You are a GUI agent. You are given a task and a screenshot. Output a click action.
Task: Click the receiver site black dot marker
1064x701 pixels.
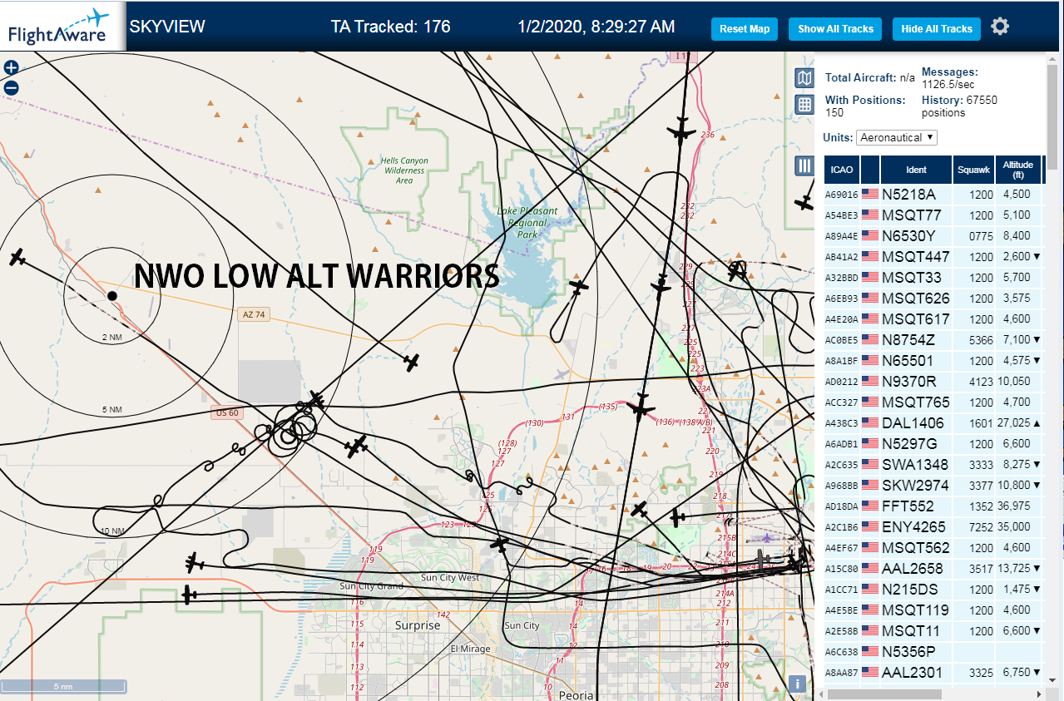tap(112, 296)
